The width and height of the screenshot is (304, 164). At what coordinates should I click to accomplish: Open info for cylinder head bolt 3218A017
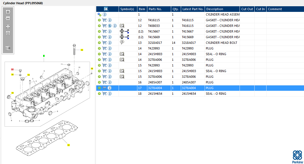click(110, 43)
